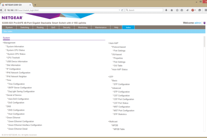Open IPv6 Network Configuration link

click(x=18, y=73)
